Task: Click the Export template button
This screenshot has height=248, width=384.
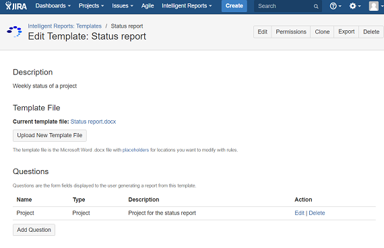Action: coord(346,32)
